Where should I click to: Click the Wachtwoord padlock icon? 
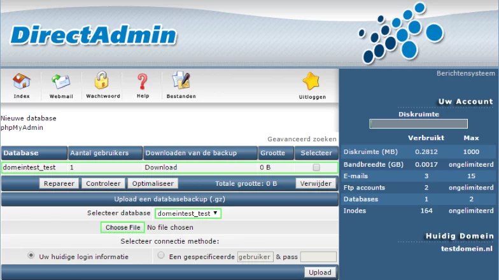pos(102,80)
